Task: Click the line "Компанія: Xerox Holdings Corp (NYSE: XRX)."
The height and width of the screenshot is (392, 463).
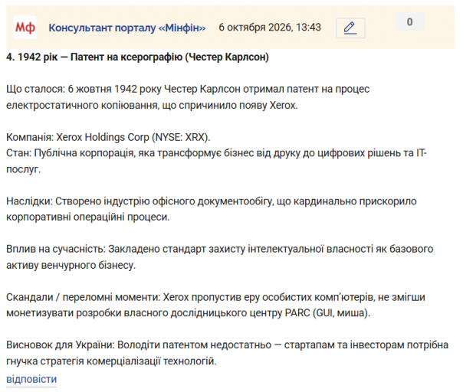Action: pyautogui.click(x=108, y=137)
